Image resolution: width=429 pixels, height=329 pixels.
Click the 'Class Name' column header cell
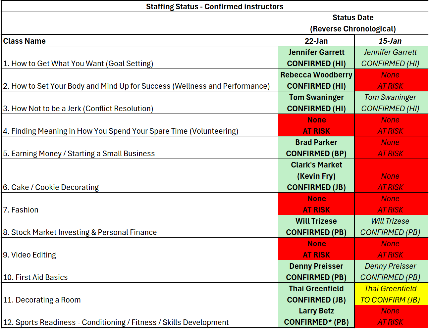tap(139, 41)
